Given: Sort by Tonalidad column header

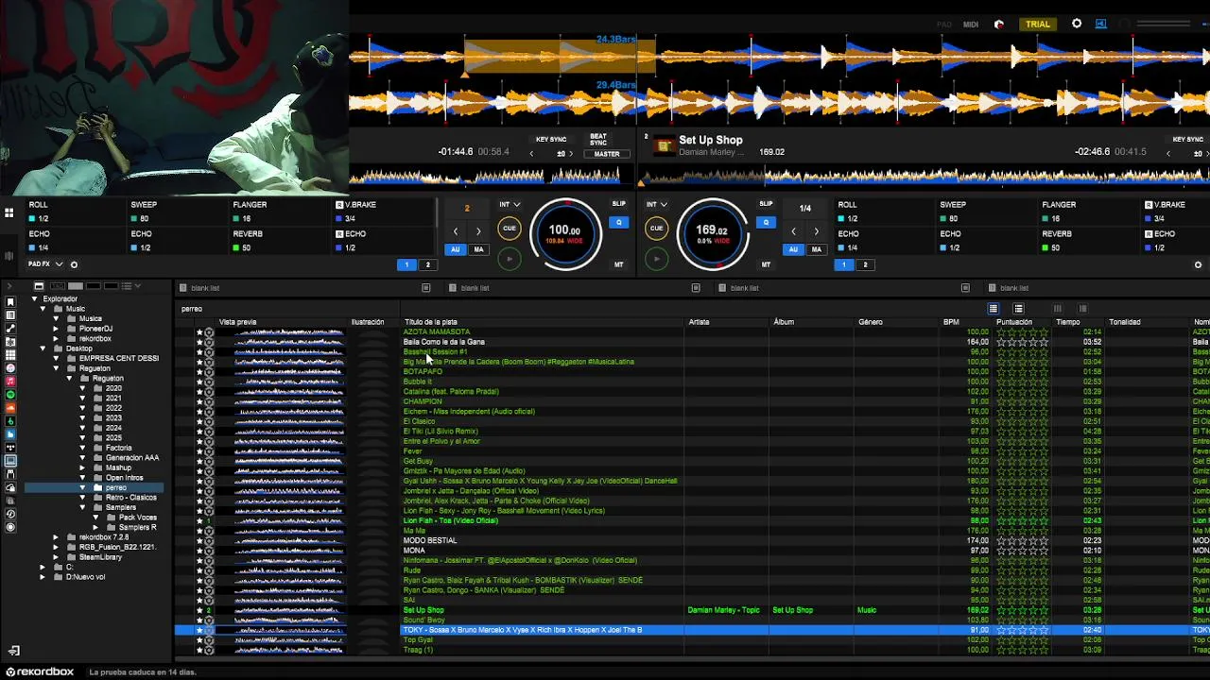Looking at the screenshot, I should coord(1125,322).
